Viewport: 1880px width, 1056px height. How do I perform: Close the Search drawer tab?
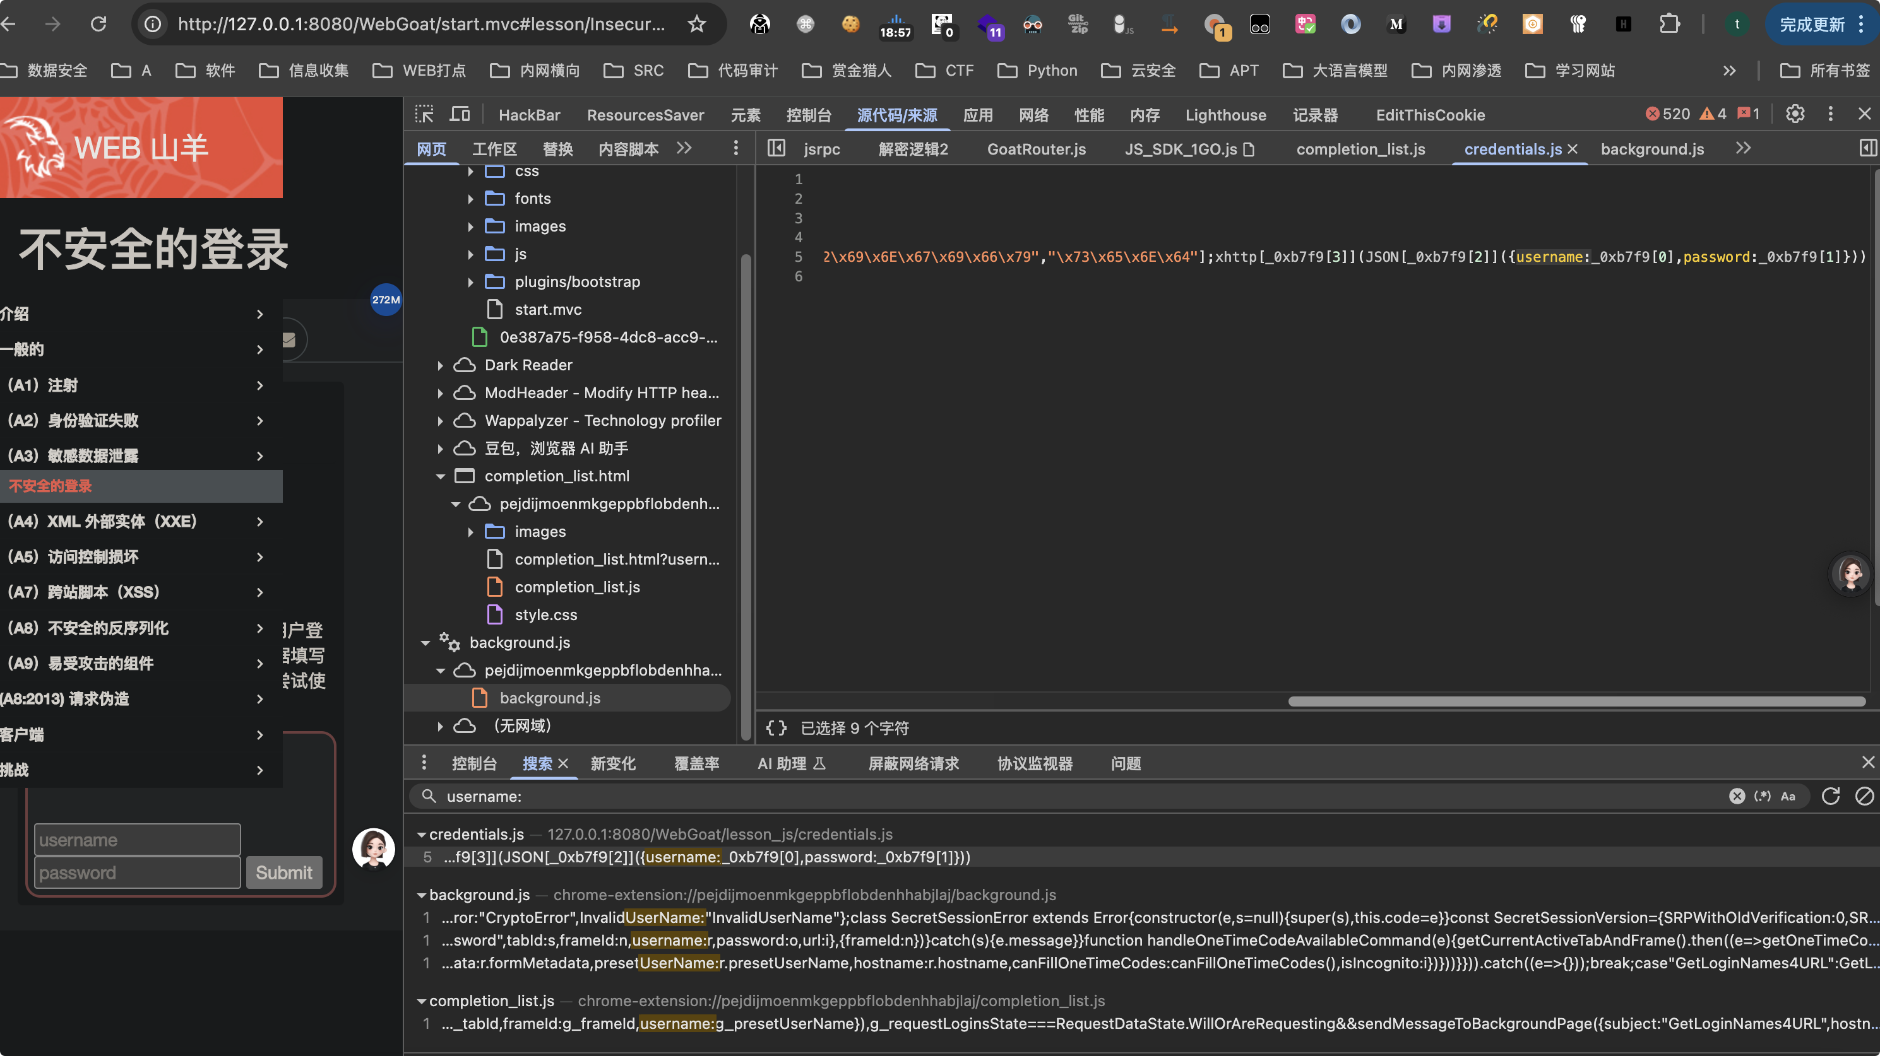[x=562, y=763]
